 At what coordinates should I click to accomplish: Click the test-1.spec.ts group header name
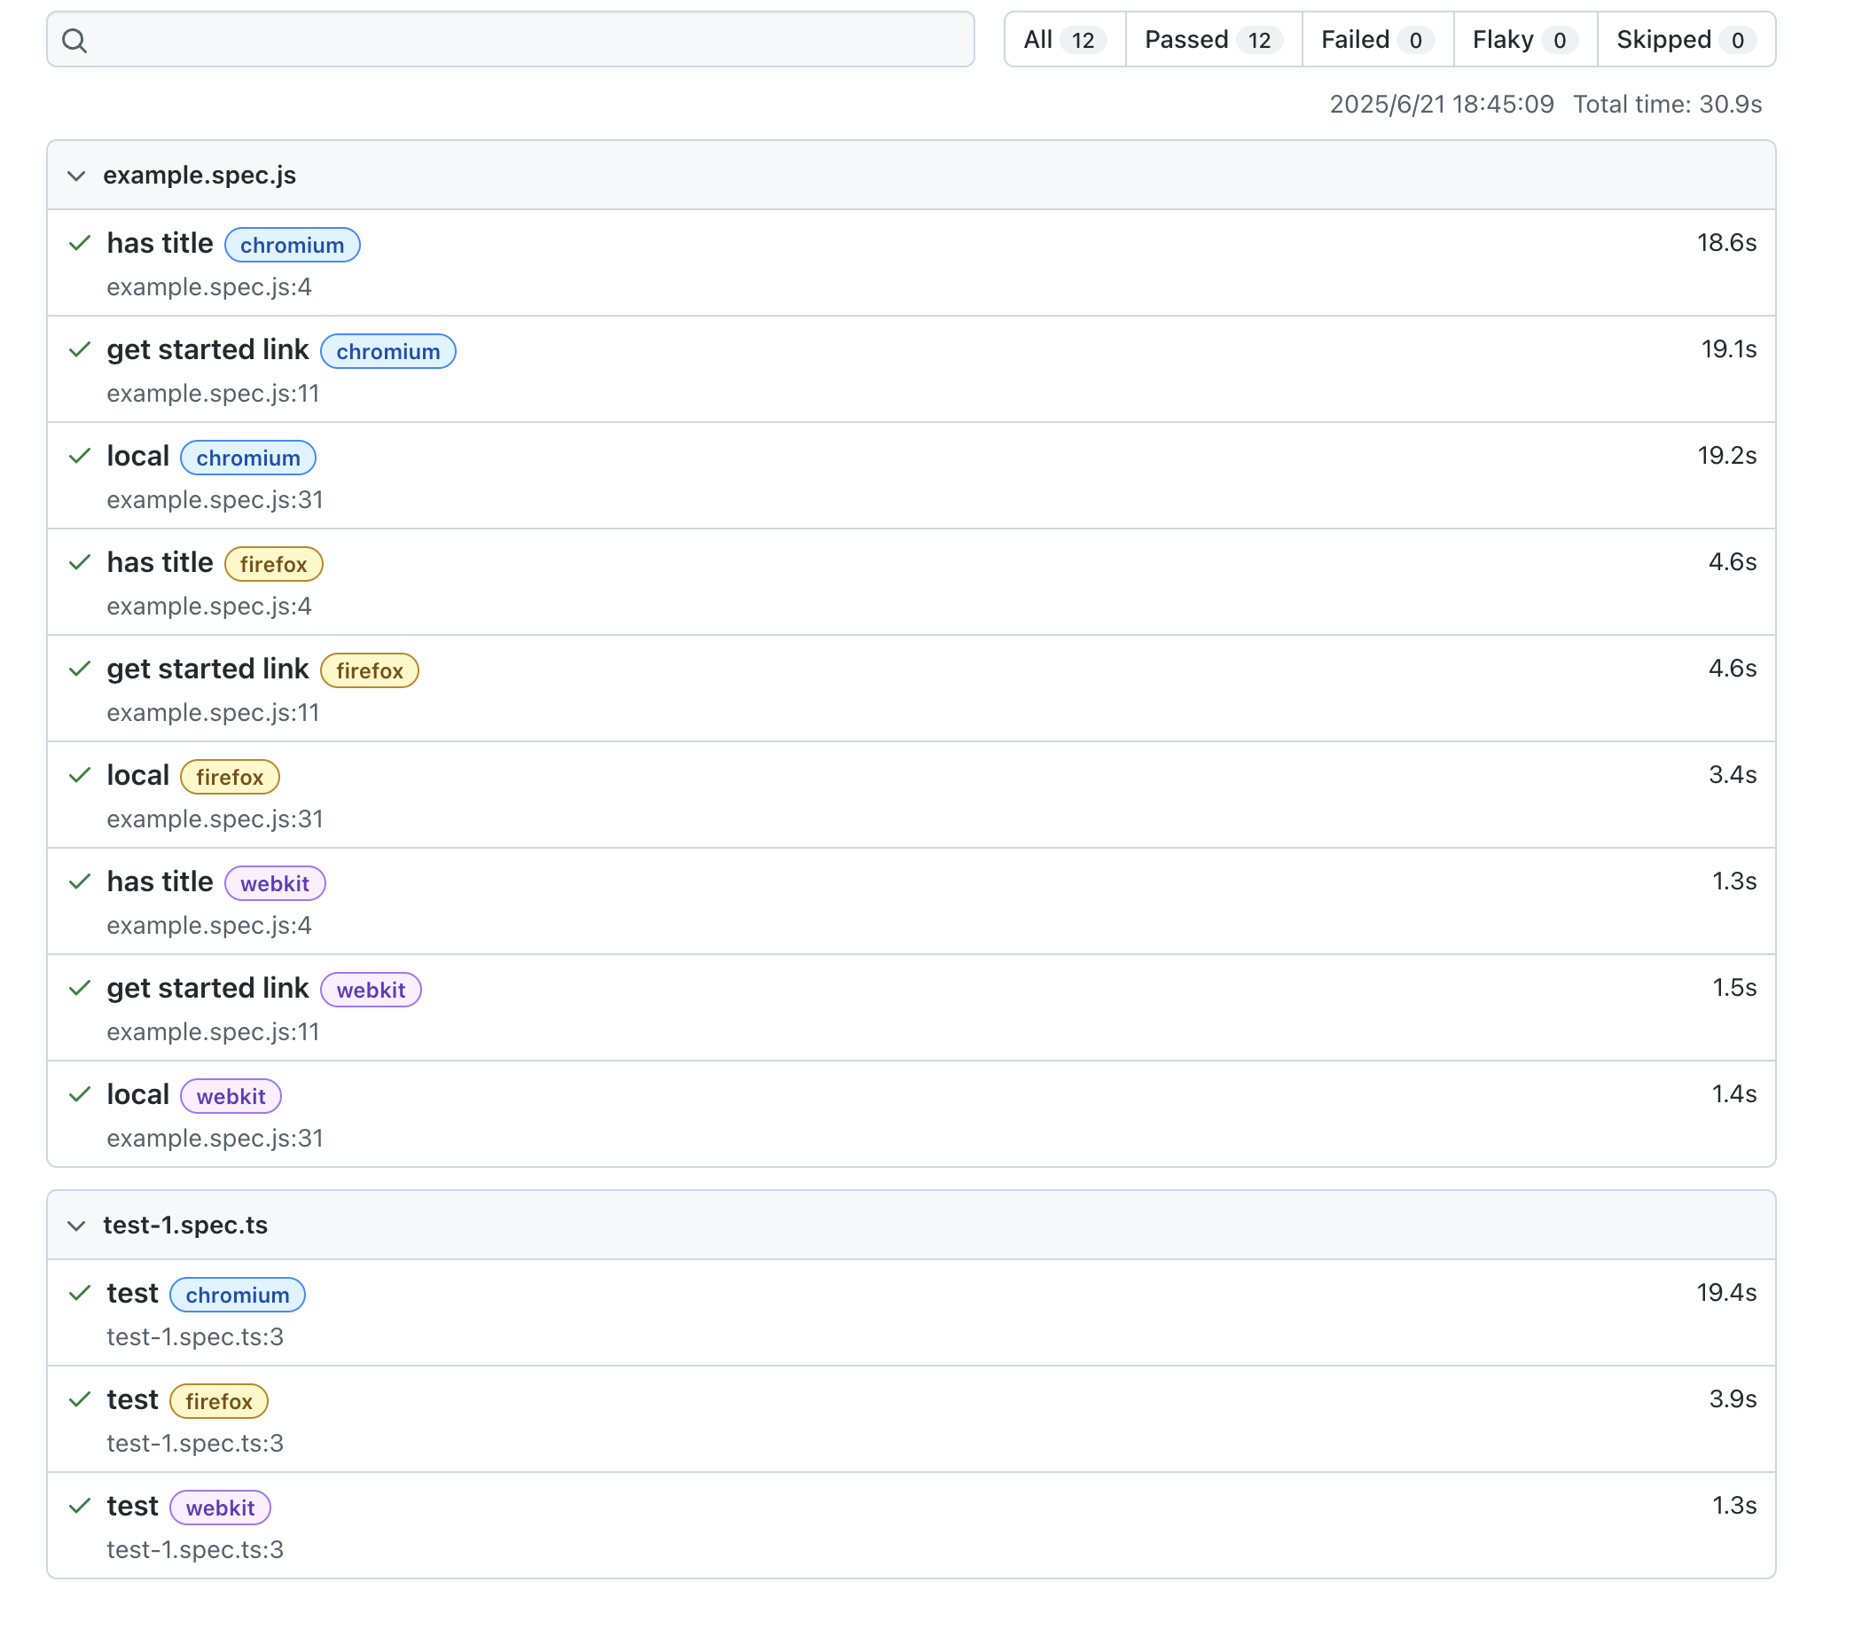[x=185, y=1226]
